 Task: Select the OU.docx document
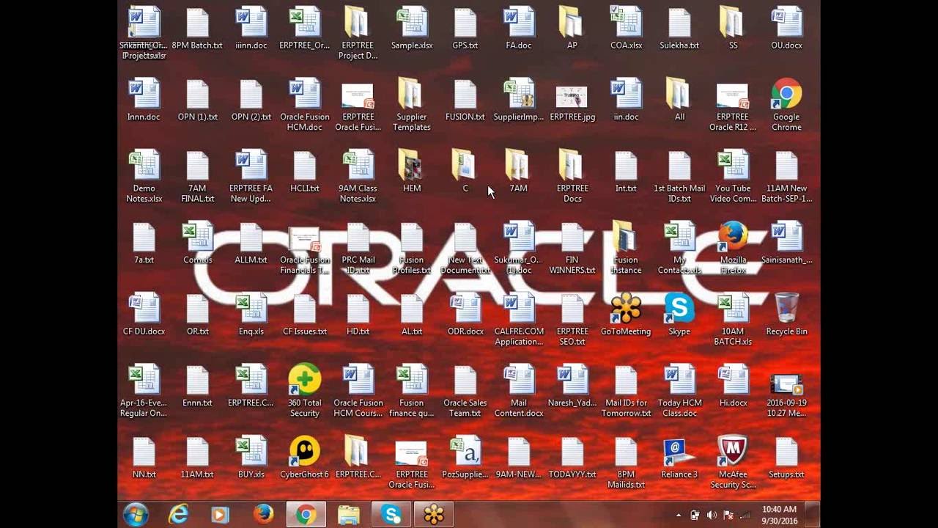point(786,29)
